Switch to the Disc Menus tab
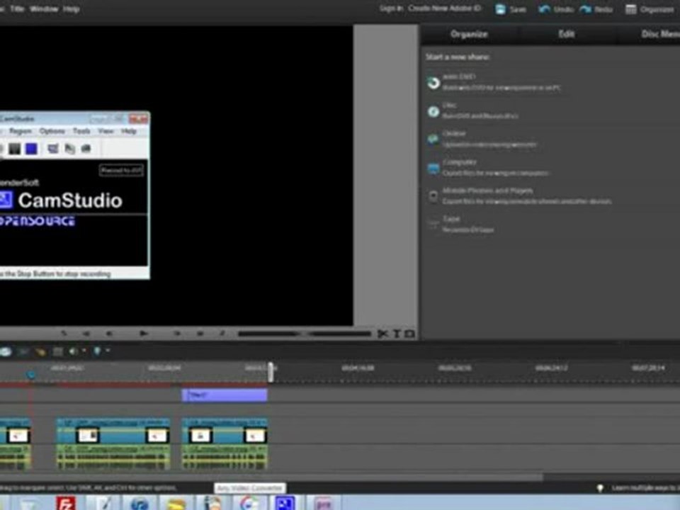 pos(659,34)
